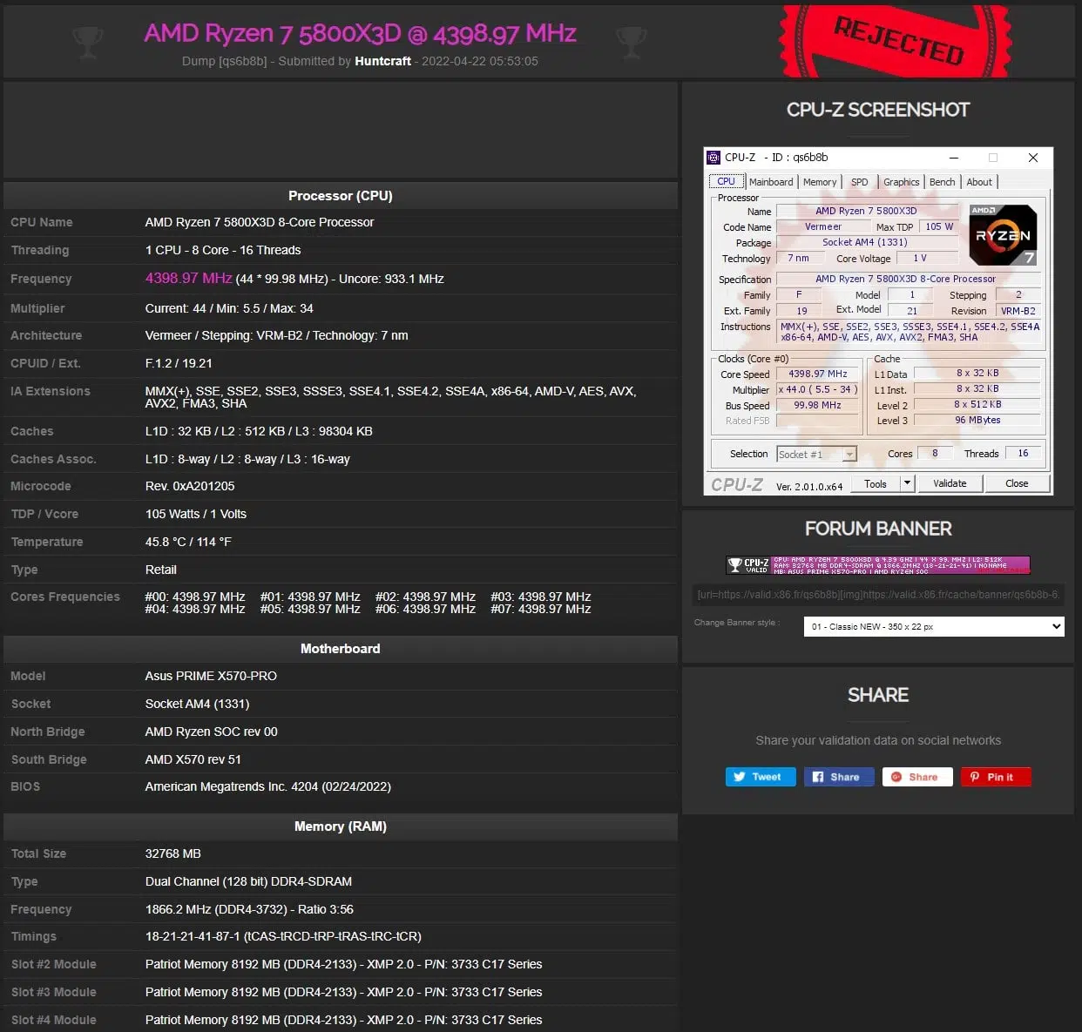Open the Socket #1 selection dropdown
Image resolution: width=1082 pixels, height=1032 pixels.
[x=816, y=454]
